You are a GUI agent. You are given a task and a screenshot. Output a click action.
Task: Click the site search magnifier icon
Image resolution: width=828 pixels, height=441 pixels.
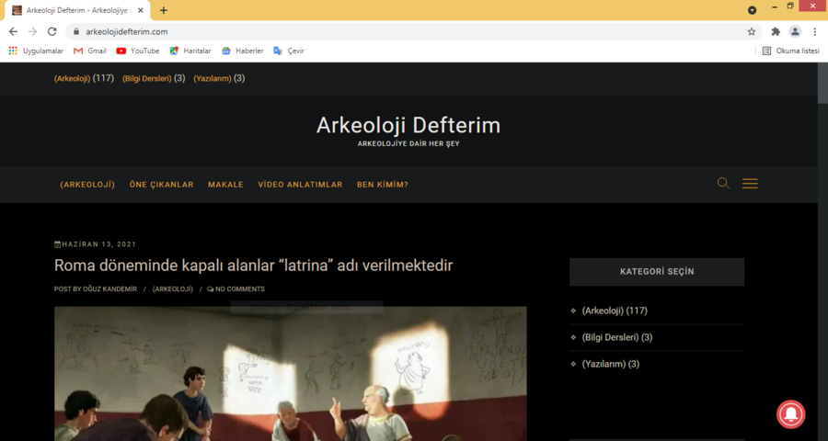pos(723,183)
